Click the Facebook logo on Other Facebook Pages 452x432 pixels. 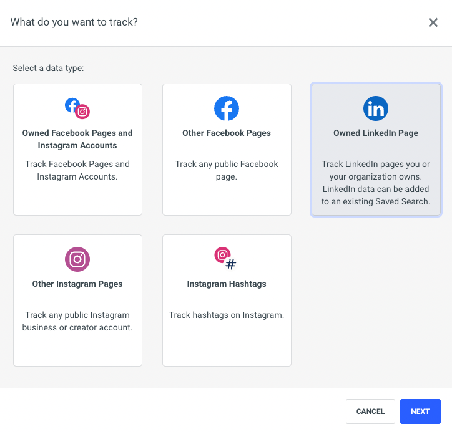[227, 108]
